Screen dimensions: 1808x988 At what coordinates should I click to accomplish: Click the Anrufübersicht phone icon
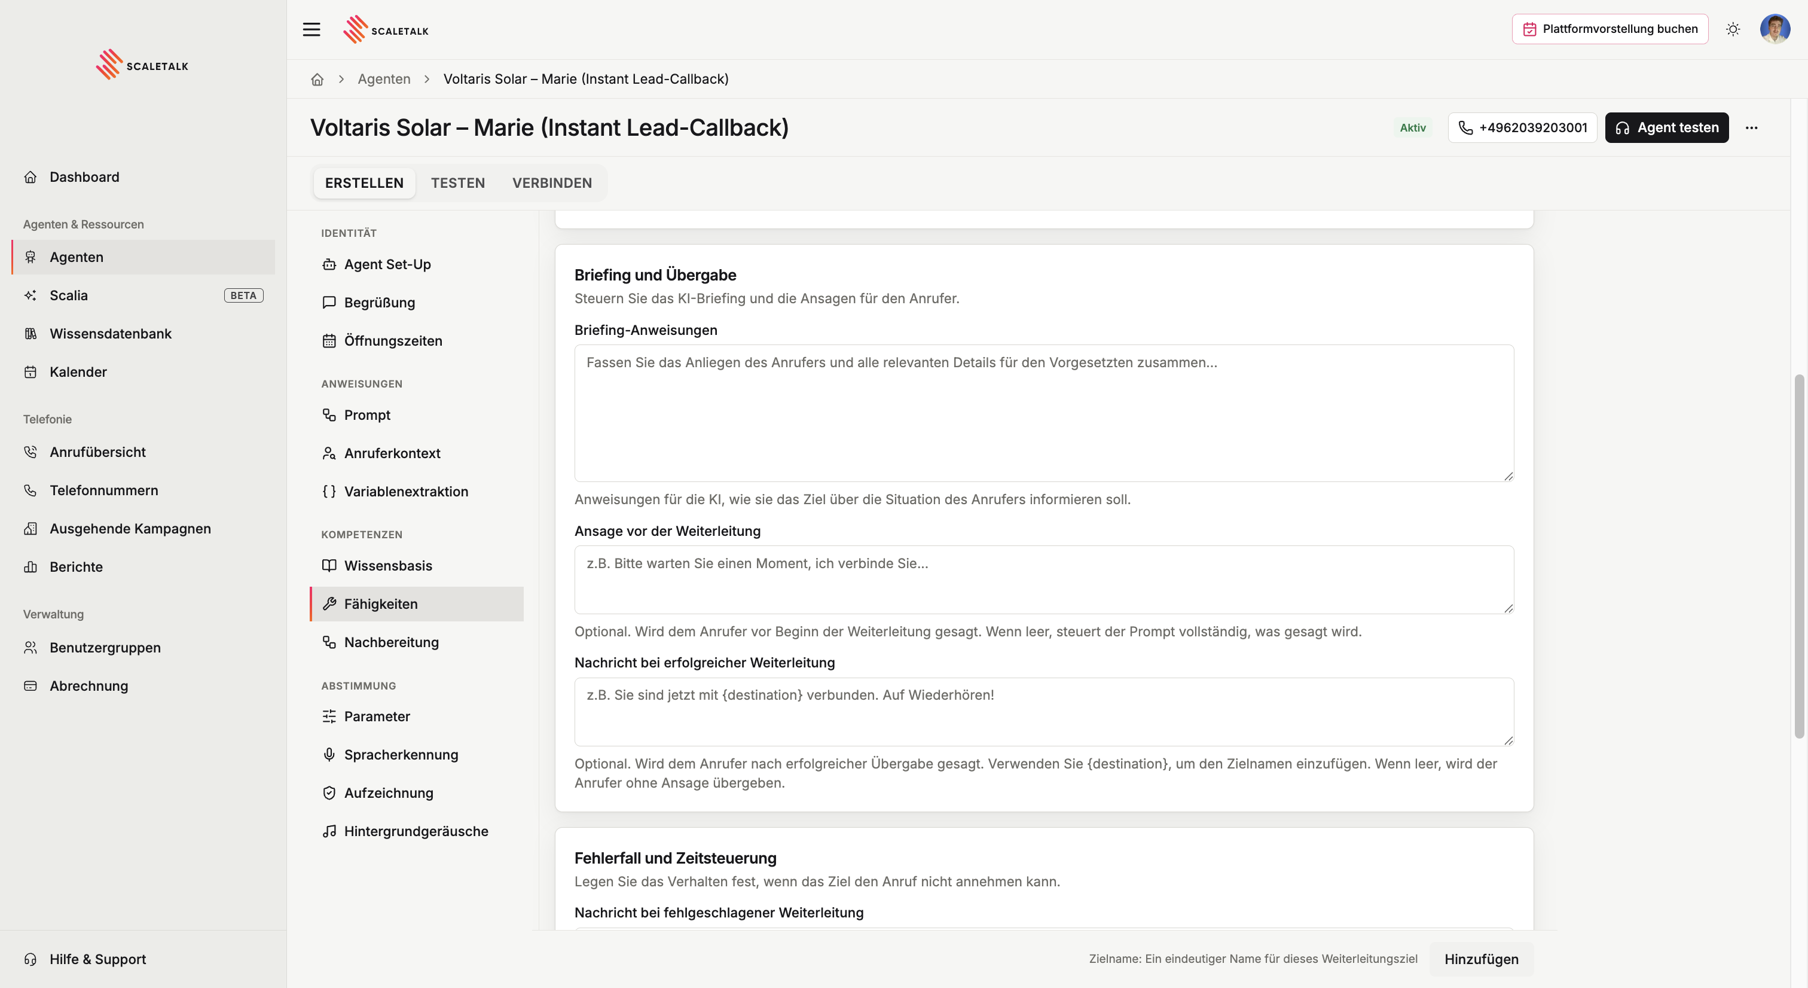coord(30,452)
